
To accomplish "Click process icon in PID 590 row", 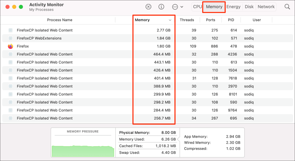I will pyautogui.click(x=11, y=102).
